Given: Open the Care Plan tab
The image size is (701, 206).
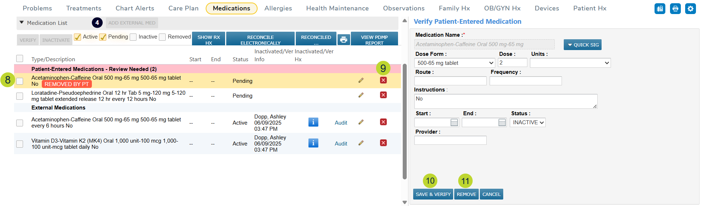Looking at the screenshot, I should [x=183, y=8].
